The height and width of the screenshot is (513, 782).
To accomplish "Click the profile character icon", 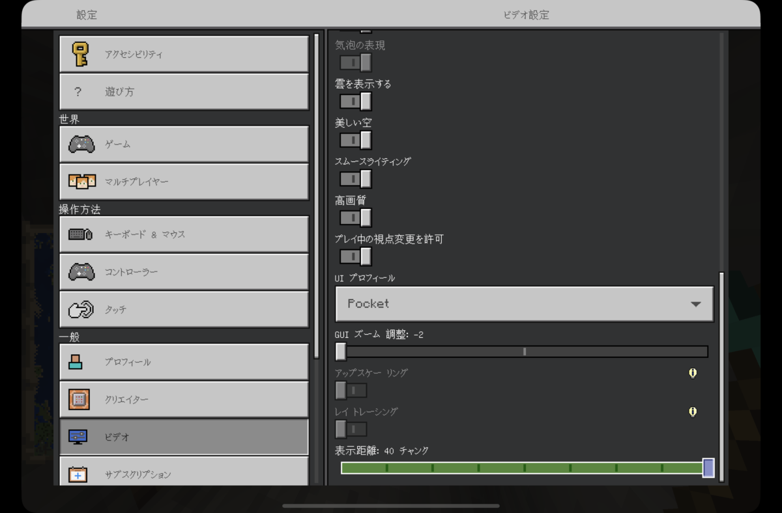I will pos(75,362).
